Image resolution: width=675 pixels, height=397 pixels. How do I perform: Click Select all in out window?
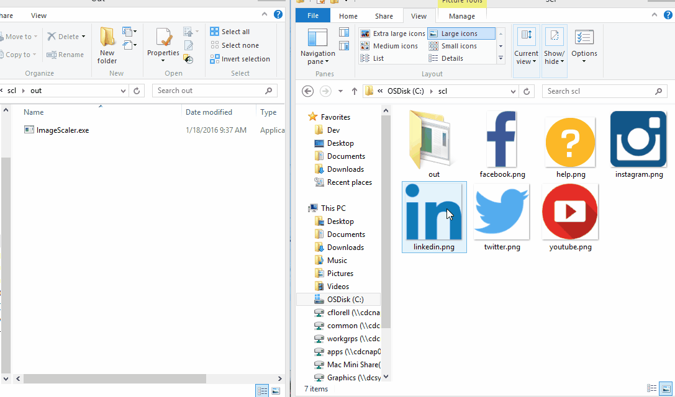(x=230, y=32)
